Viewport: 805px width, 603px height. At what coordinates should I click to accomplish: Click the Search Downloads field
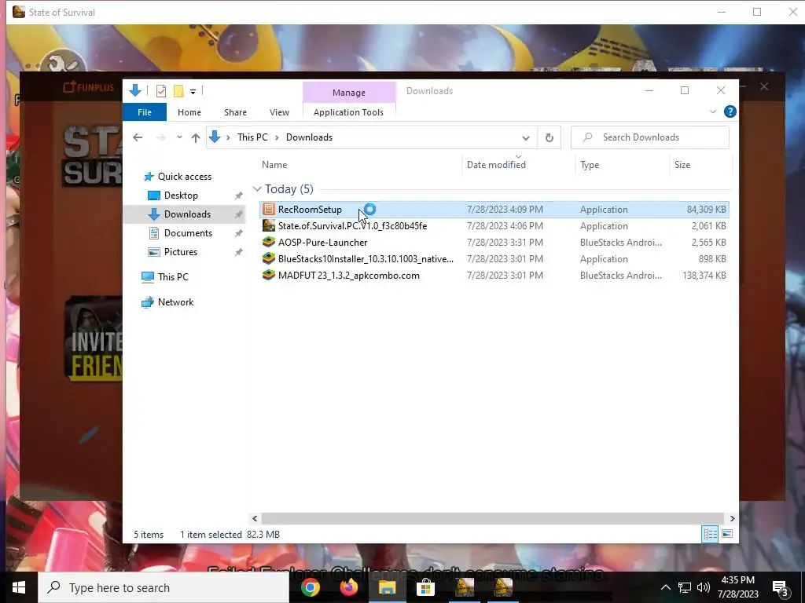click(x=650, y=137)
